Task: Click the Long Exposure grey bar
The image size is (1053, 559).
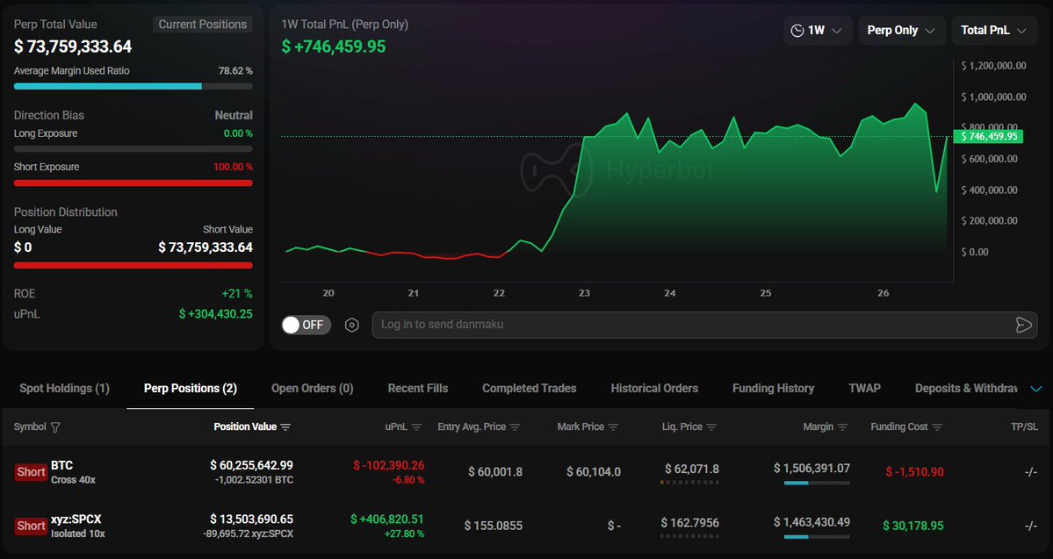Action: [x=133, y=149]
